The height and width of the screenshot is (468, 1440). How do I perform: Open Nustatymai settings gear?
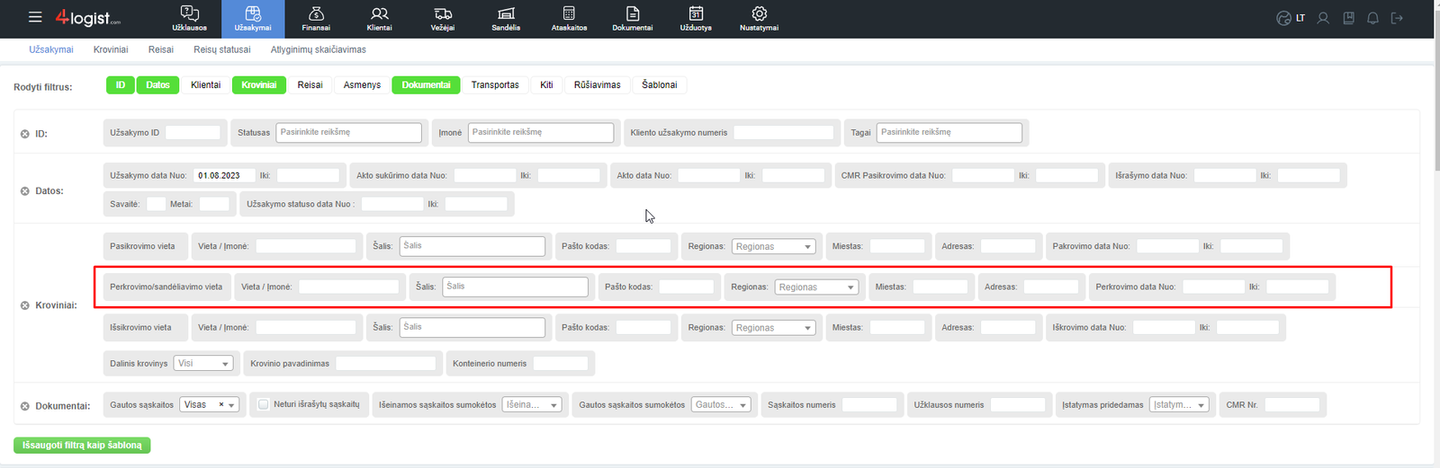click(760, 19)
